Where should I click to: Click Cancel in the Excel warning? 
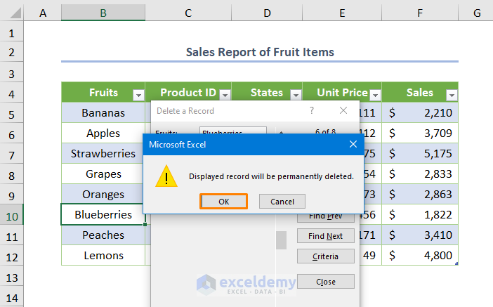(x=282, y=202)
